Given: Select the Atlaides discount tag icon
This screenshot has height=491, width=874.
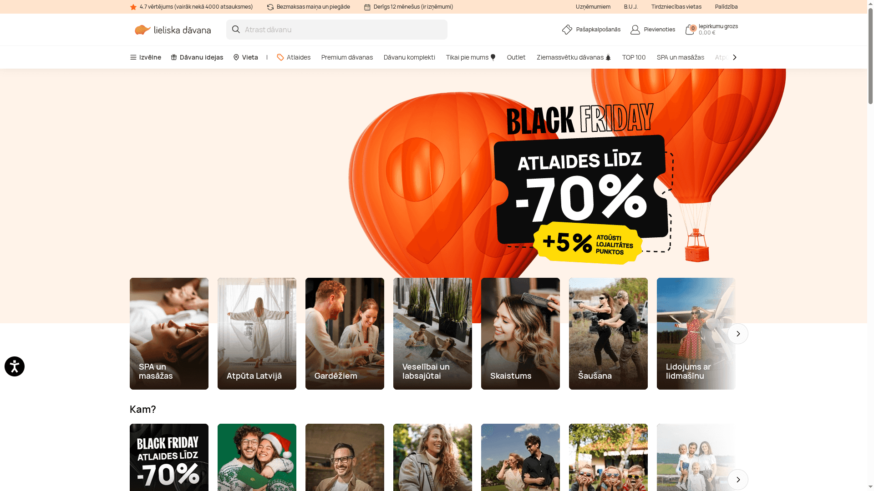Looking at the screenshot, I should click(280, 57).
